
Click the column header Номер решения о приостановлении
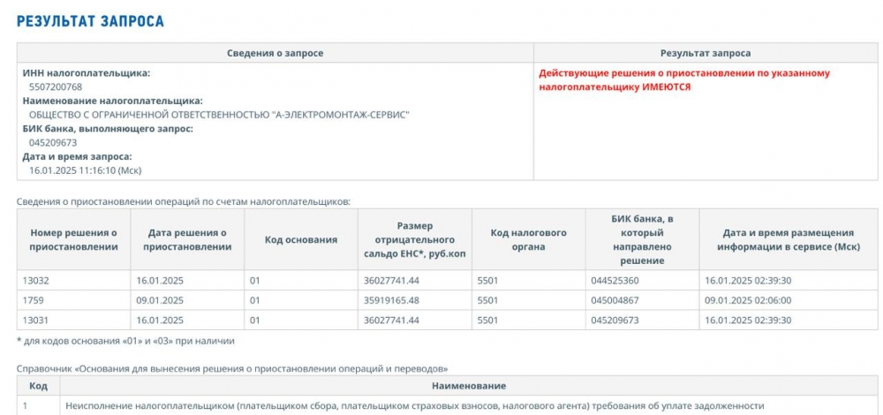pyautogui.click(x=74, y=239)
